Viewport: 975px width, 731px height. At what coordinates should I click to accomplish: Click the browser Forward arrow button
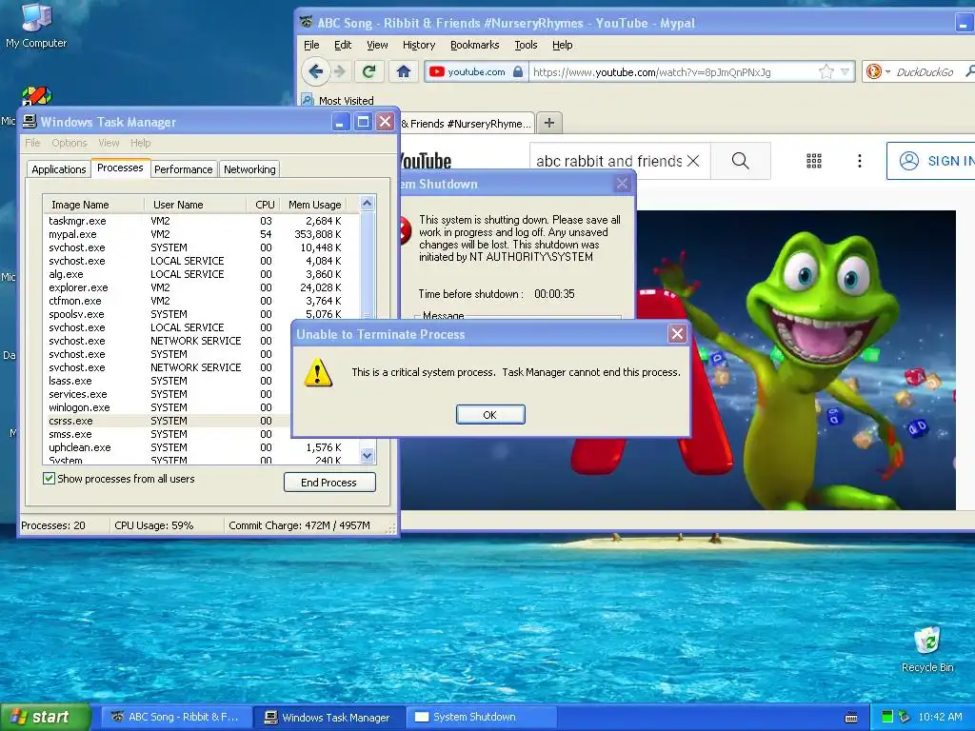340,71
